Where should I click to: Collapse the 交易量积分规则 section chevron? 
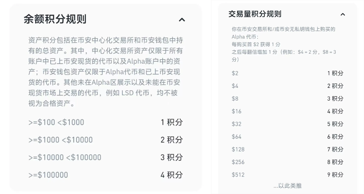tap(342, 14)
